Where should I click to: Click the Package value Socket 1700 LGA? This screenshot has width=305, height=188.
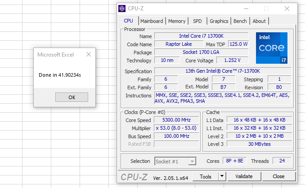(202, 52)
